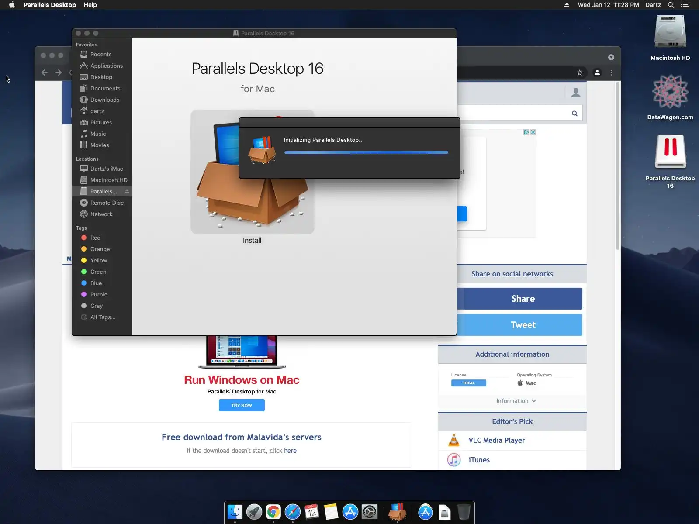
Task: Open Notification Center list icon in menu bar
Action: coord(685,5)
